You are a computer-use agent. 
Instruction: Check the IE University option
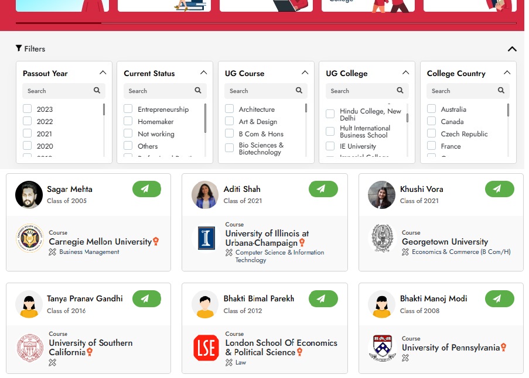(x=330, y=146)
